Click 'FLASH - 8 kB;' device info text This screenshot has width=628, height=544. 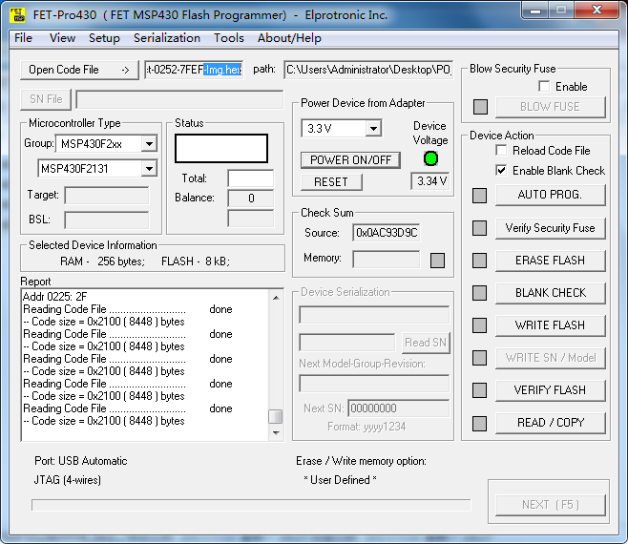pyautogui.click(x=196, y=262)
